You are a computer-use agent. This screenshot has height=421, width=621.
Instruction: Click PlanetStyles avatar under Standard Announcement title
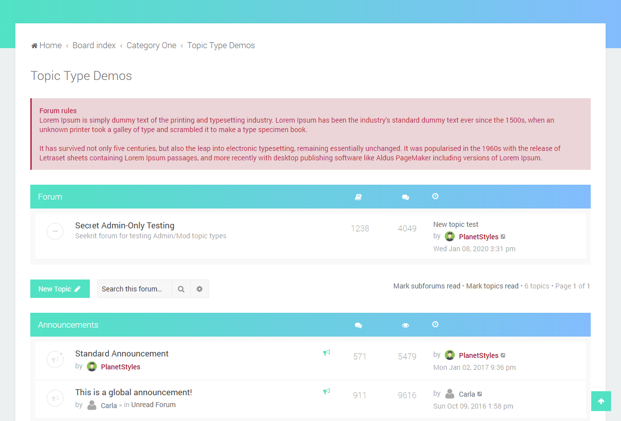(x=92, y=367)
